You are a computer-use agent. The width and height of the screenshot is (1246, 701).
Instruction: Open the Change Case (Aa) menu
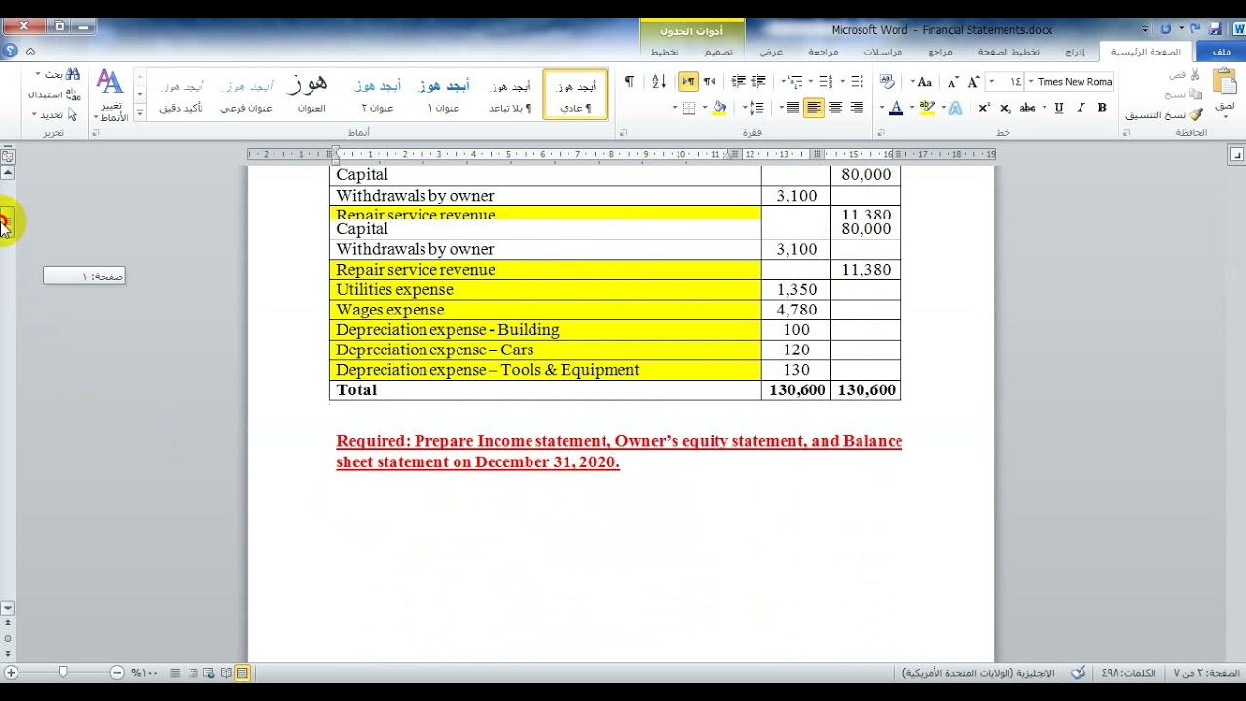[x=922, y=82]
